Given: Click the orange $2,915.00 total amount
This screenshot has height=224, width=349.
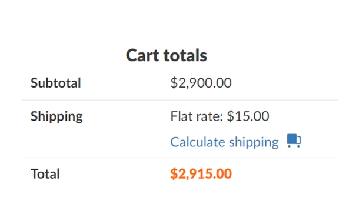Looking at the screenshot, I should (201, 173).
